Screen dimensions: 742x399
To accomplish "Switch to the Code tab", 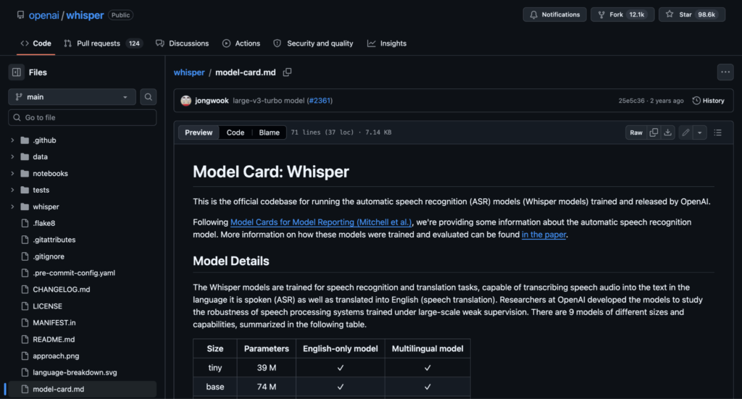I will click(x=36, y=43).
